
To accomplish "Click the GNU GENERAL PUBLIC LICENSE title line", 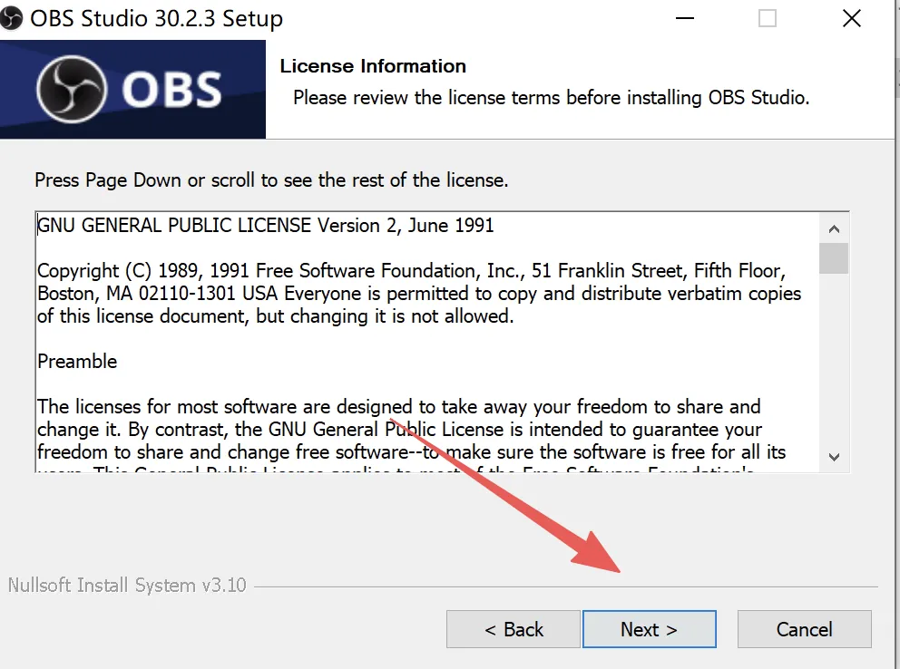I will tap(265, 226).
